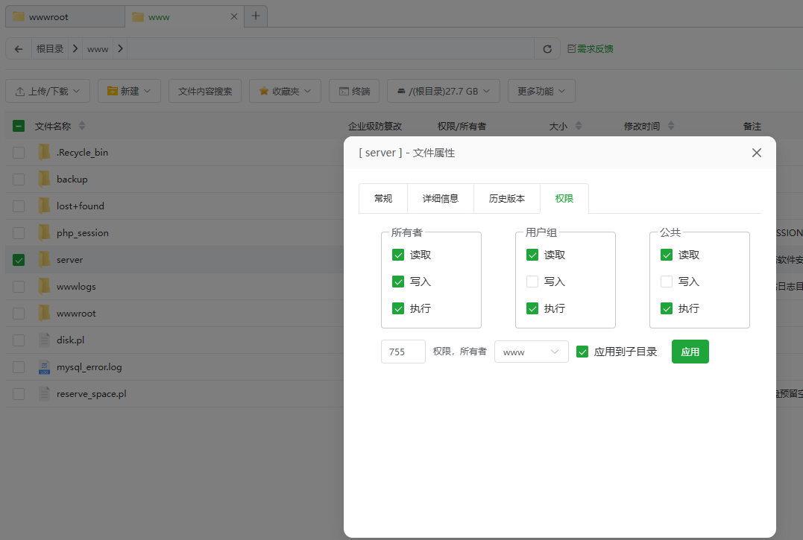Click the mysql_error.log file icon
Viewport: 803px width, 540px height.
pyautogui.click(x=45, y=366)
